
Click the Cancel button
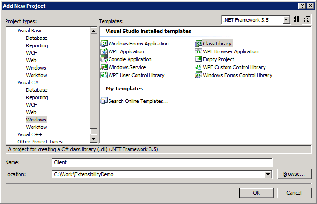[x=294, y=193]
